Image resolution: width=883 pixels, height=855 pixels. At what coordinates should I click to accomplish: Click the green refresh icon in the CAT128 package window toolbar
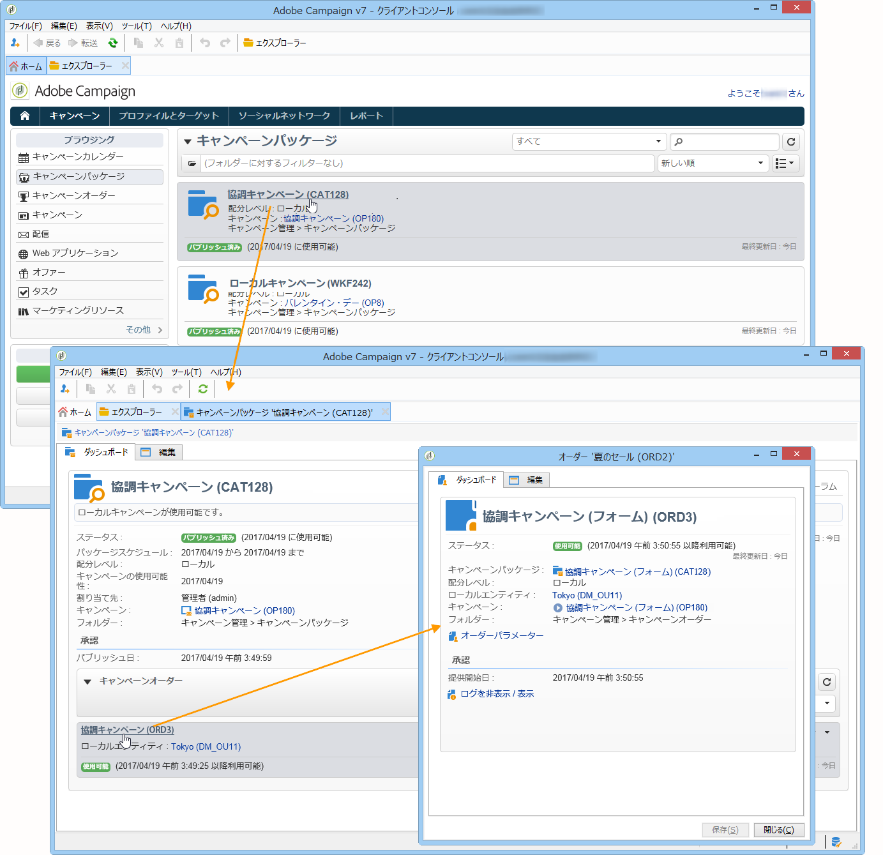tap(203, 389)
